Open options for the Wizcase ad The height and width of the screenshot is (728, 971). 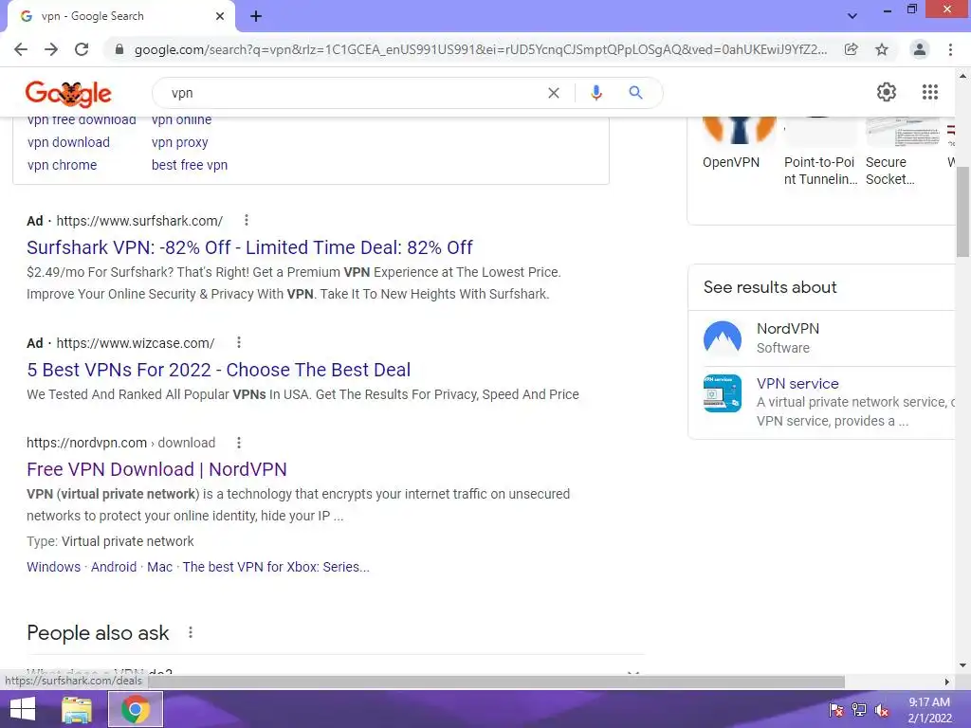(239, 342)
